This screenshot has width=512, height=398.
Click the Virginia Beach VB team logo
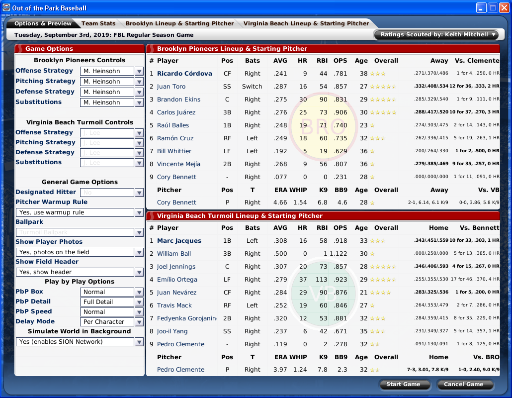tap(322, 292)
